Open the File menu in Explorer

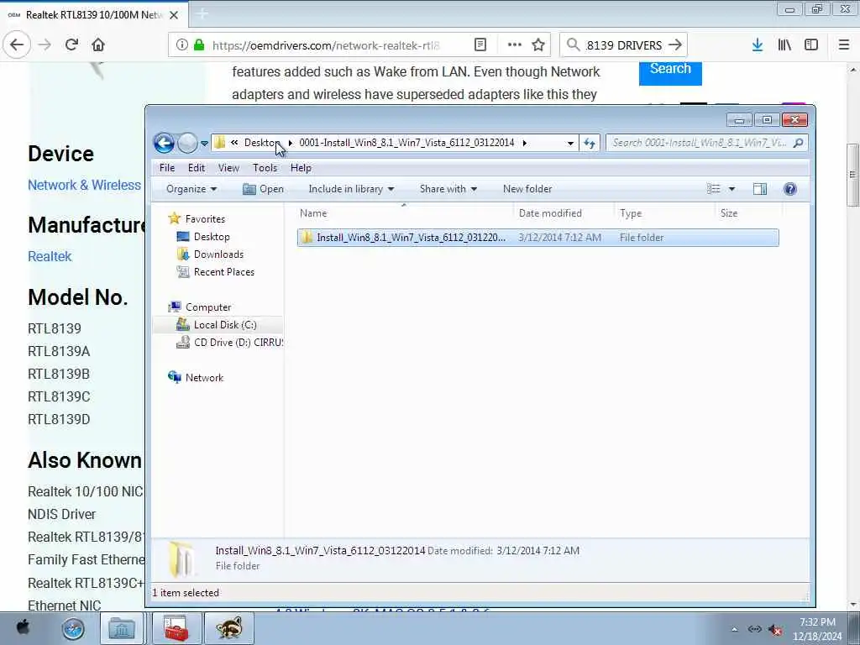coord(167,168)
